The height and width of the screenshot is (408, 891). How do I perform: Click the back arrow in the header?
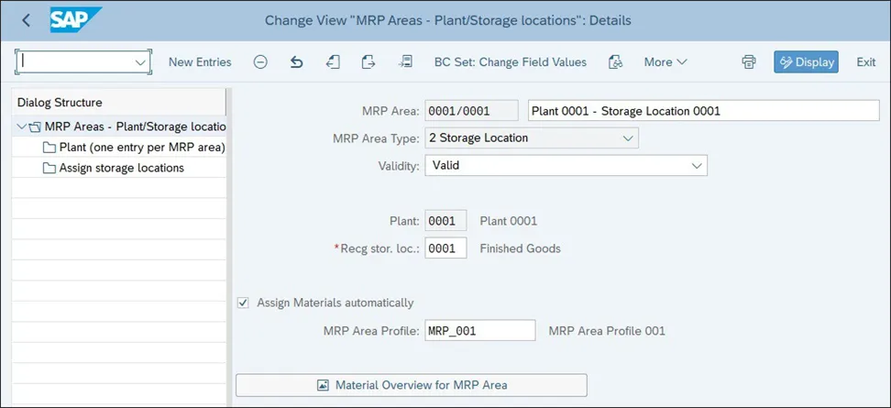26,20
